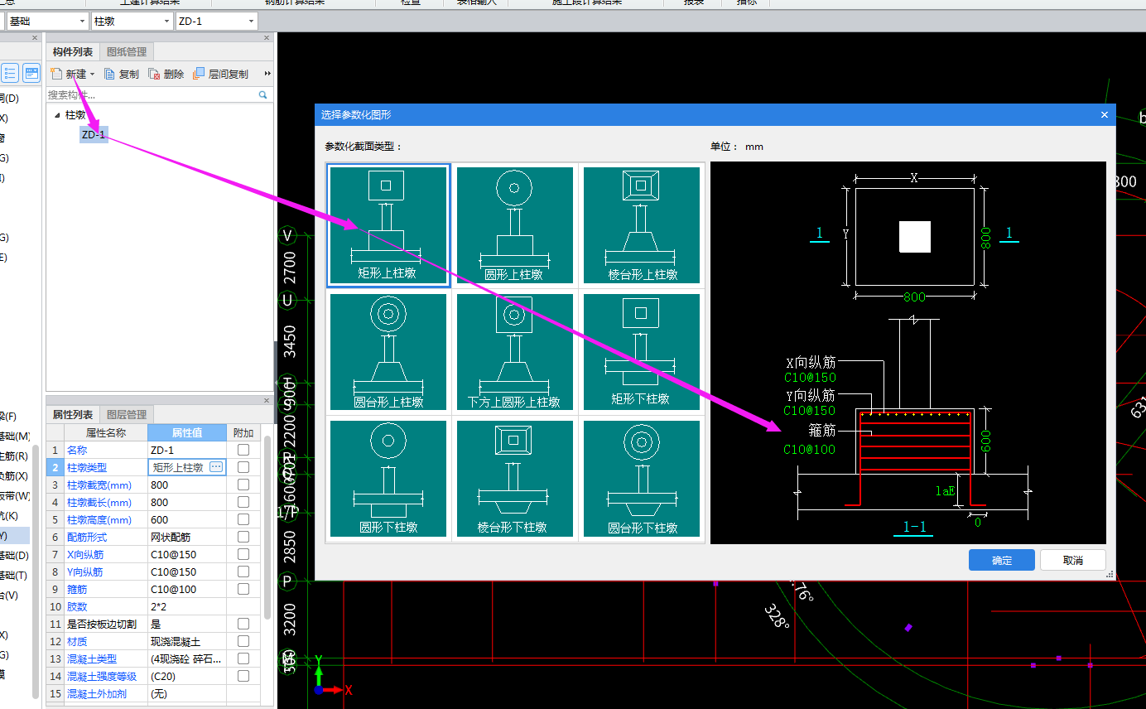
Task: Switch navigation panel to list view icon
Action: (x=10, y=74)
